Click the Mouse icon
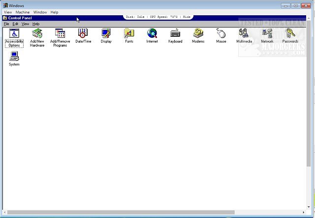The image size is (315, 218). coord(221,33)
